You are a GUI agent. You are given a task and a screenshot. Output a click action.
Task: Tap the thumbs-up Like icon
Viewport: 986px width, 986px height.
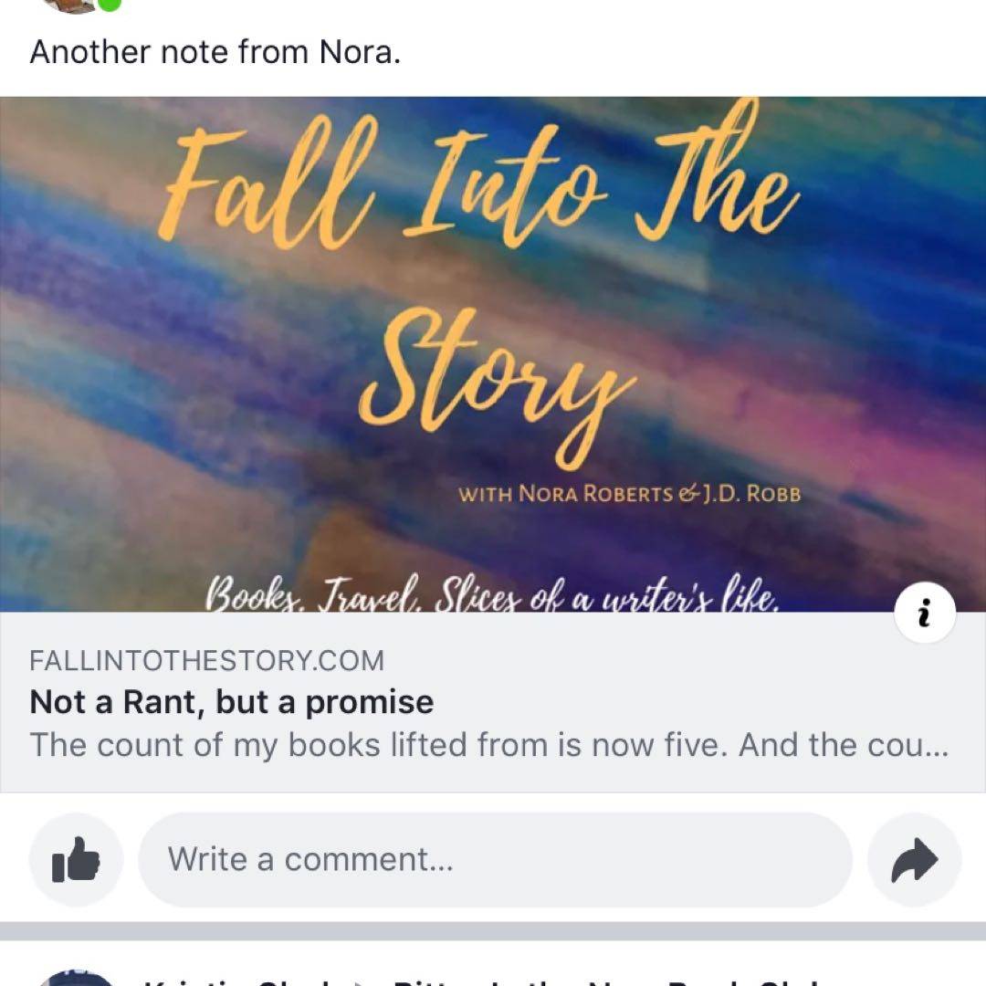click(x=76, y=859)
